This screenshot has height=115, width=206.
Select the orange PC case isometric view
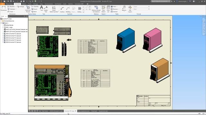click(160, 70)
